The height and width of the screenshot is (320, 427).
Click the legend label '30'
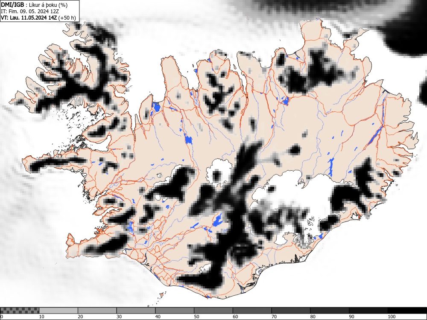point(119,317)
